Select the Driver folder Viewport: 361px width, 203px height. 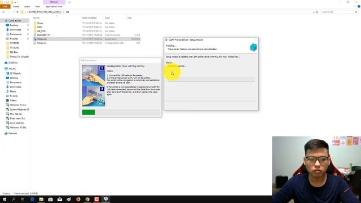pos(40,23)
